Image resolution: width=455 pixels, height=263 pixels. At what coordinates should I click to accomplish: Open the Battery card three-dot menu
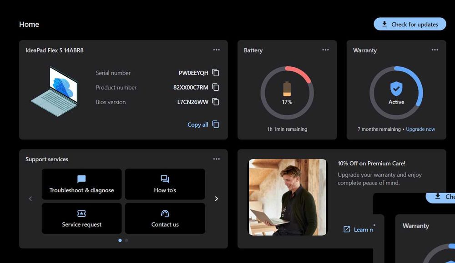326,50
